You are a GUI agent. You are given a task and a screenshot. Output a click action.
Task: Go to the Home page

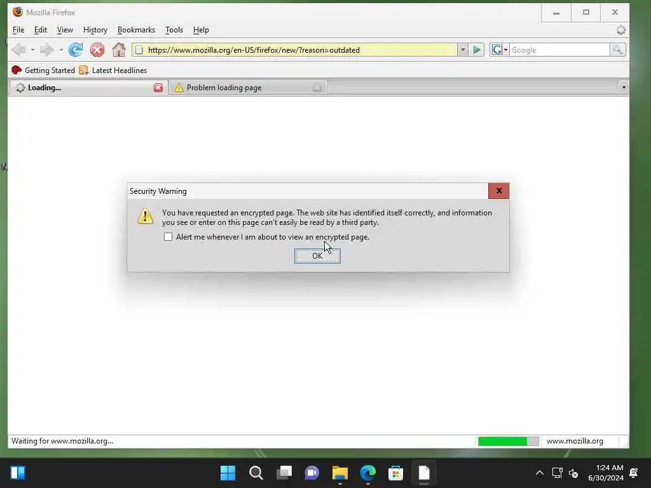[x=119, y=50]
